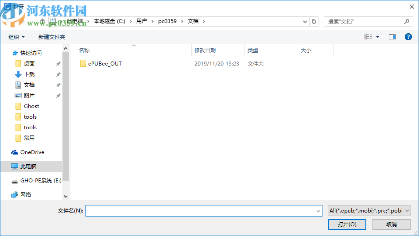The width and height of the screenshot is (419, 236).
Task: Select 常用 folder in sidebar
Action: click(29, 138)
